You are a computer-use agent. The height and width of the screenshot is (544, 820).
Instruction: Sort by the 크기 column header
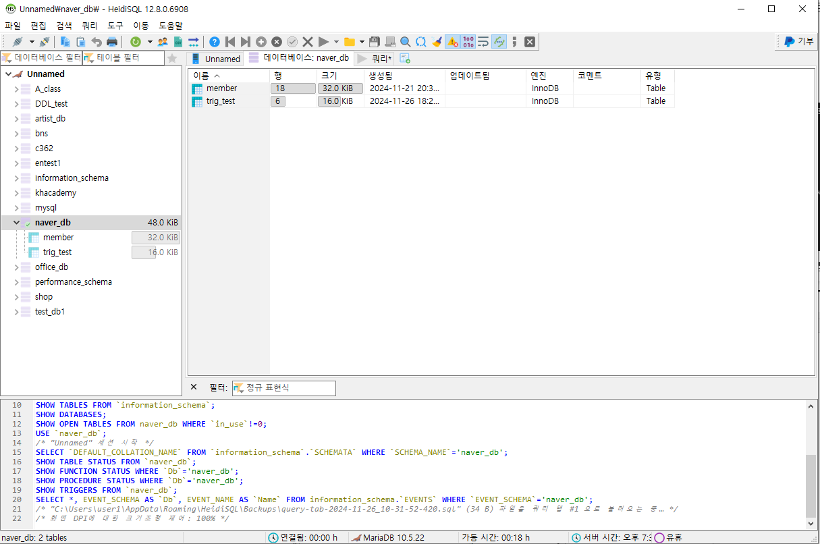340,76
